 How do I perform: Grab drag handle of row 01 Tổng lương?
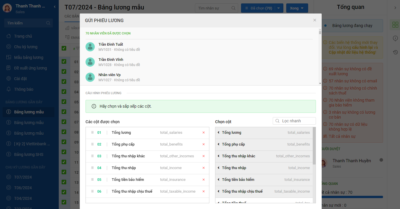coord(92,133)
